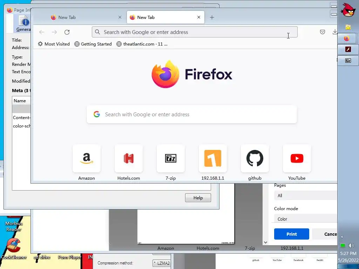Viewport: 359px width, 269px height.
Task: Click the 5:27 PM taskbar clock
Action: pos(348,253)
